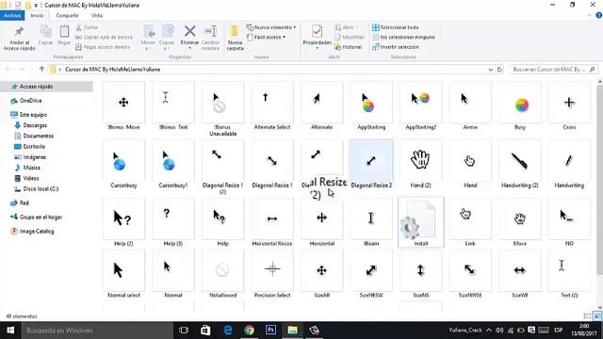Switch to the Inicio tab
Viewport: 603px width, 339px height.
(x=37, y=15)
